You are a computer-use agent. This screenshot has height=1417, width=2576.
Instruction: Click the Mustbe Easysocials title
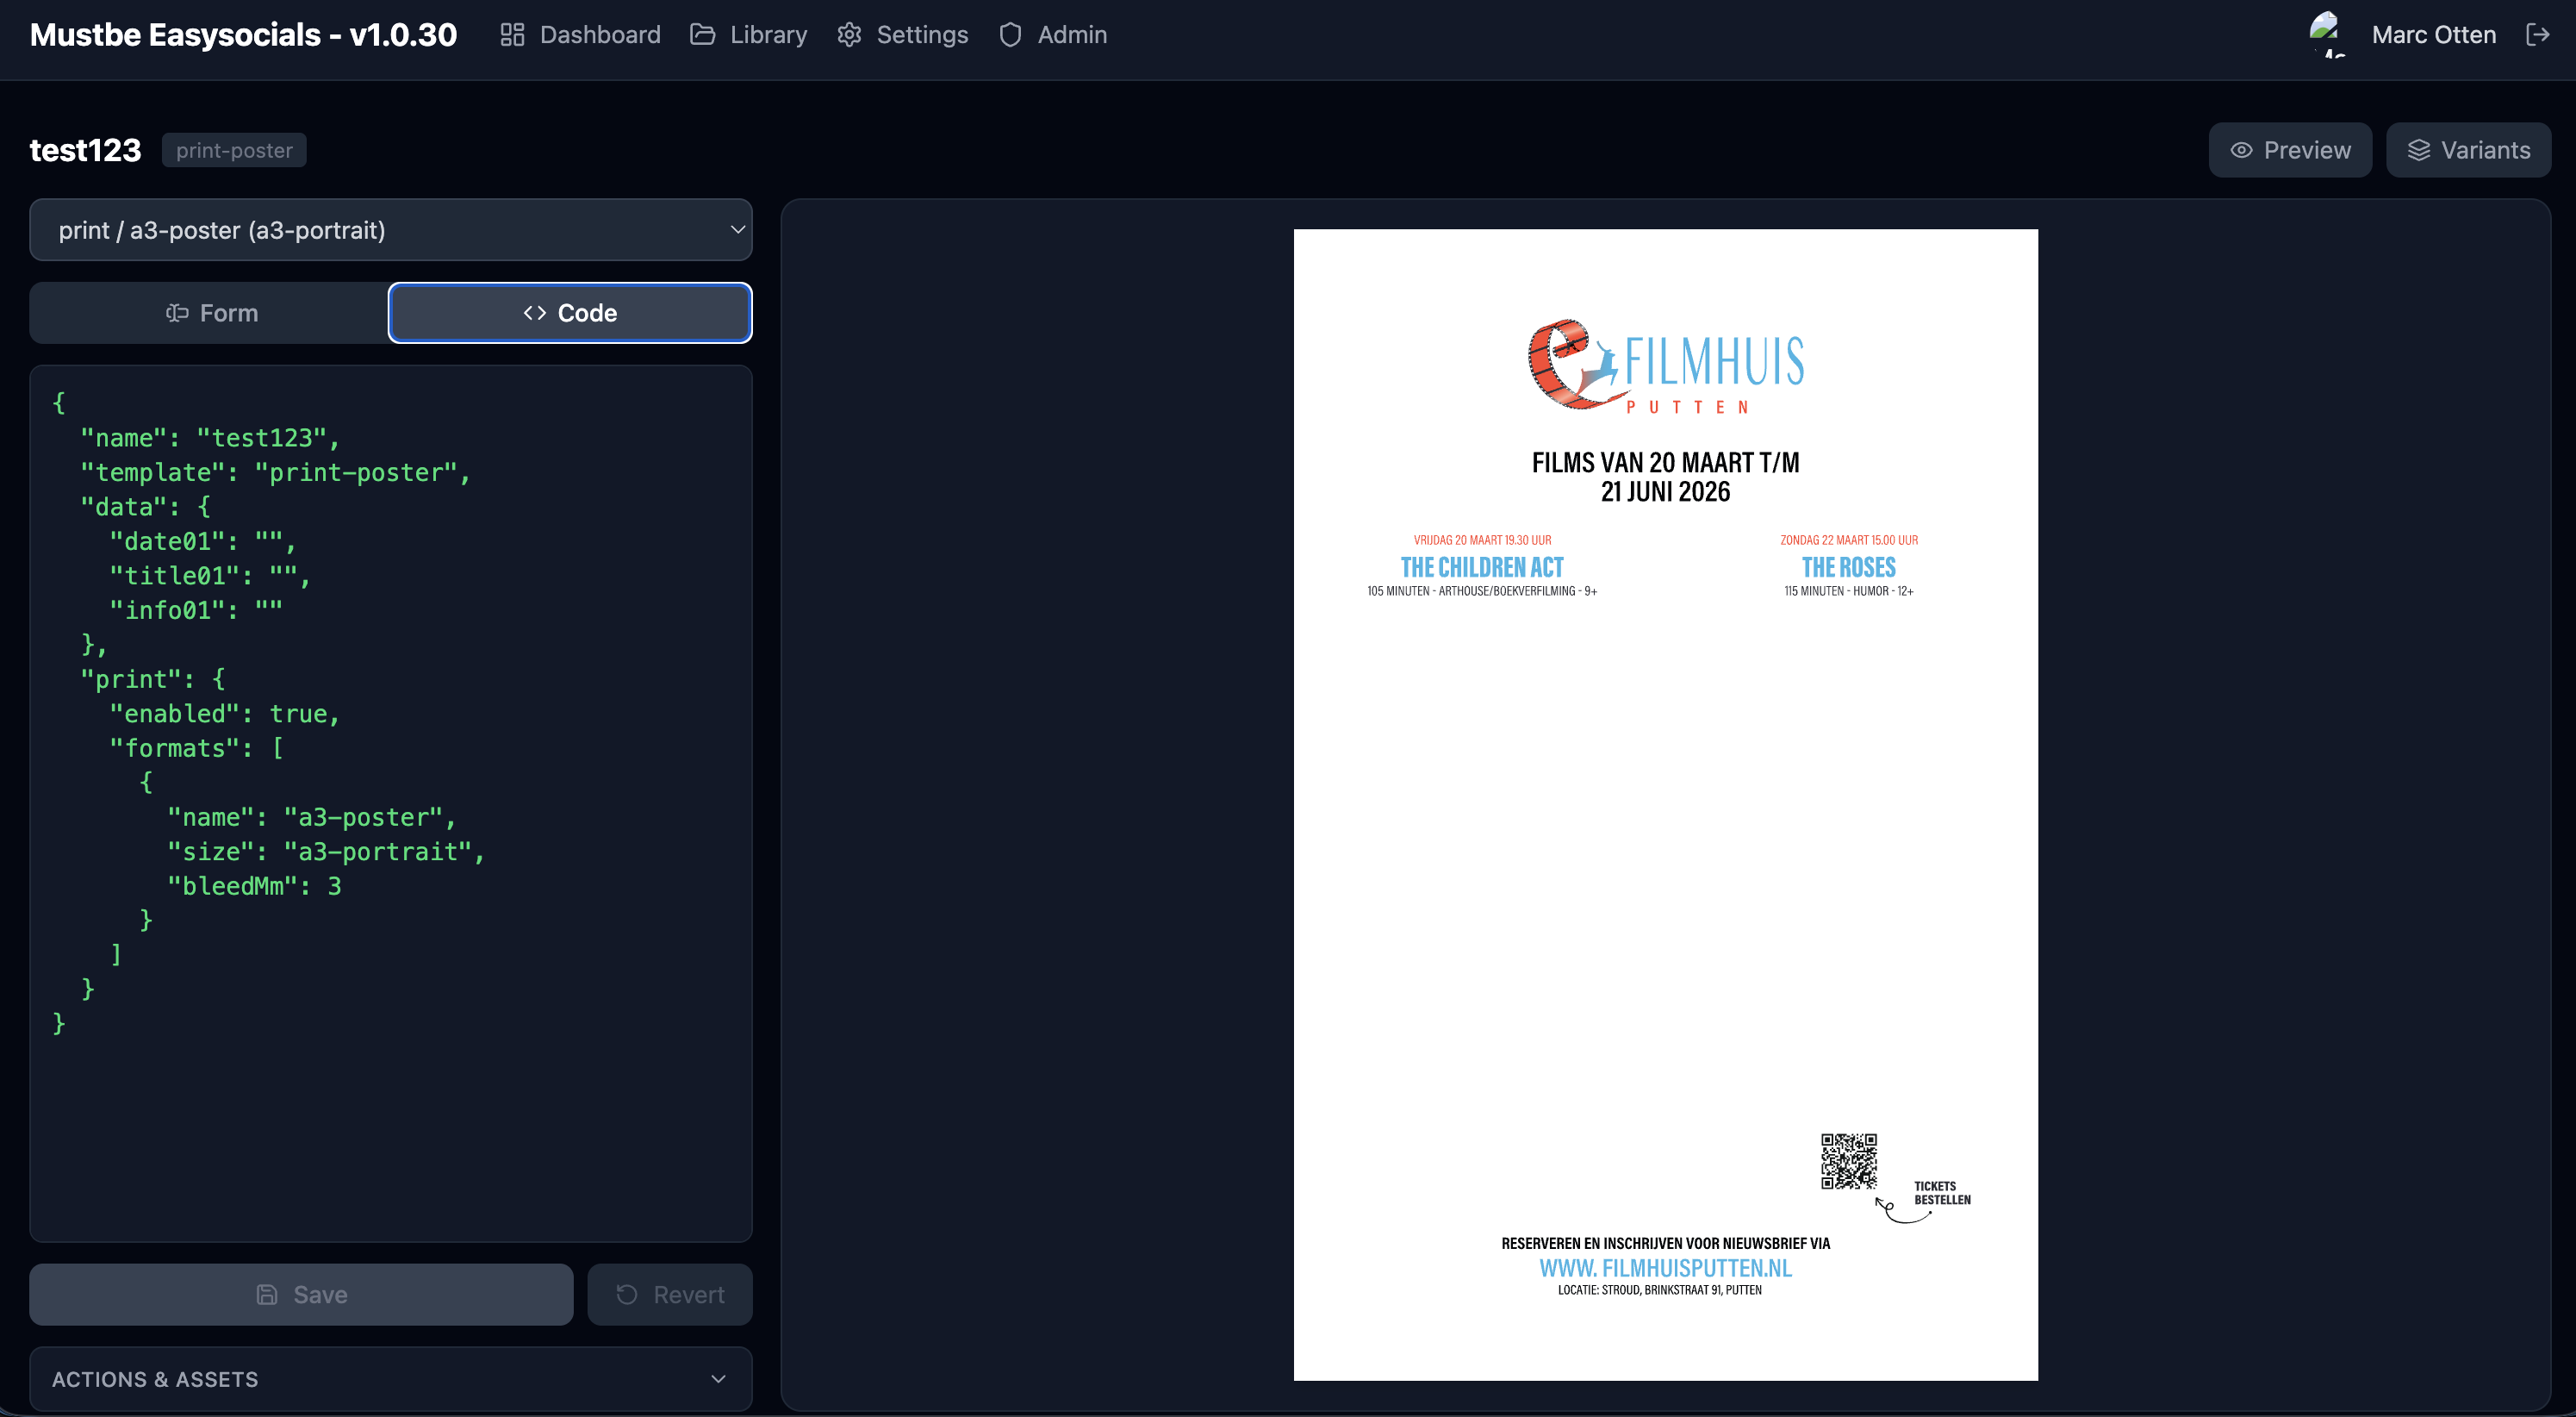[242, 33]
